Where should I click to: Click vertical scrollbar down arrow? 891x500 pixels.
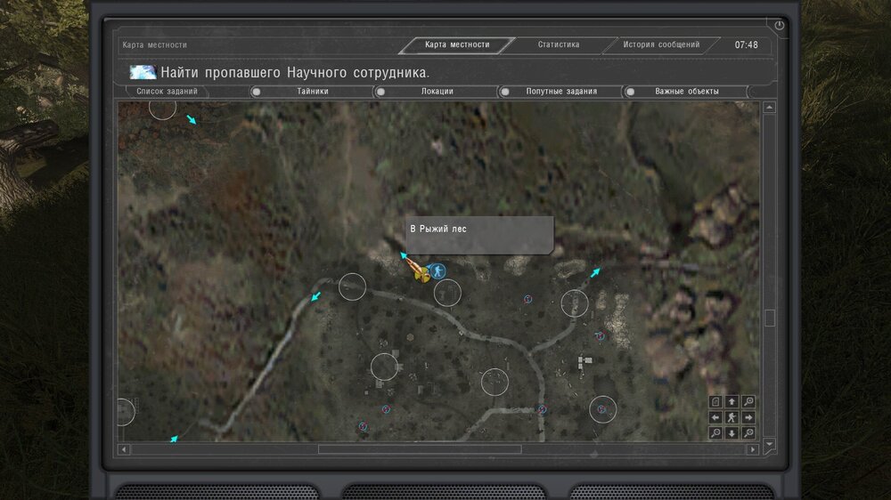(770, 444)
